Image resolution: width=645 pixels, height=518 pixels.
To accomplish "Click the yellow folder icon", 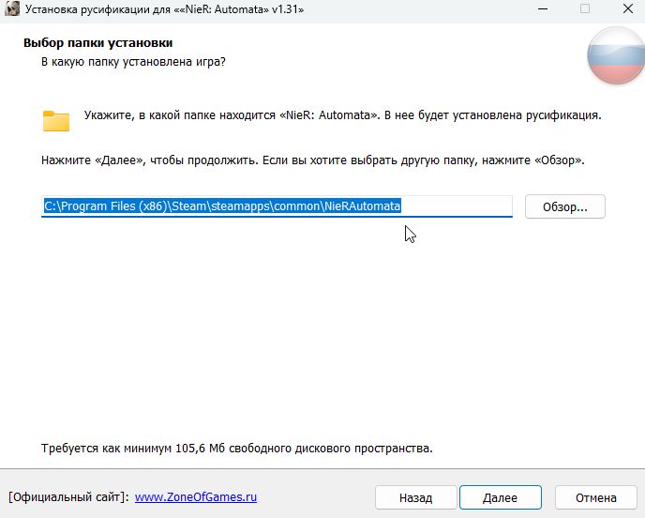I will pyautogui.click(x=56, y=121).
